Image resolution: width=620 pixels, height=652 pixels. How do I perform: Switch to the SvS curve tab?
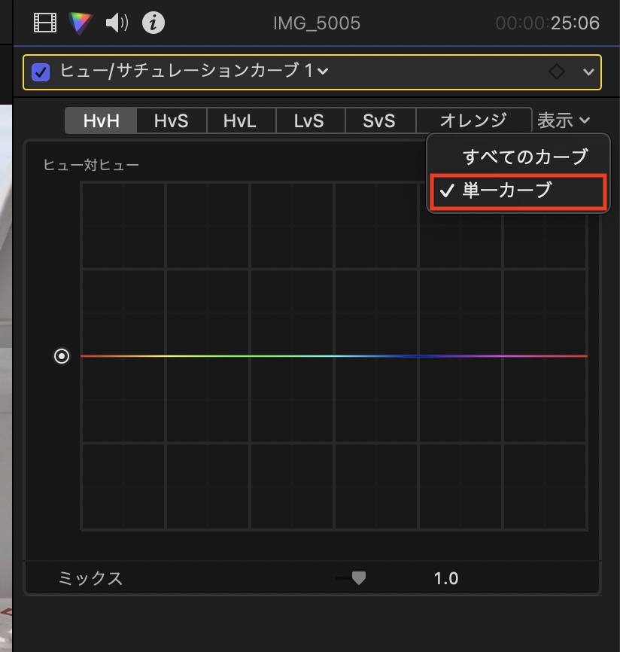[x=379, y=120]
